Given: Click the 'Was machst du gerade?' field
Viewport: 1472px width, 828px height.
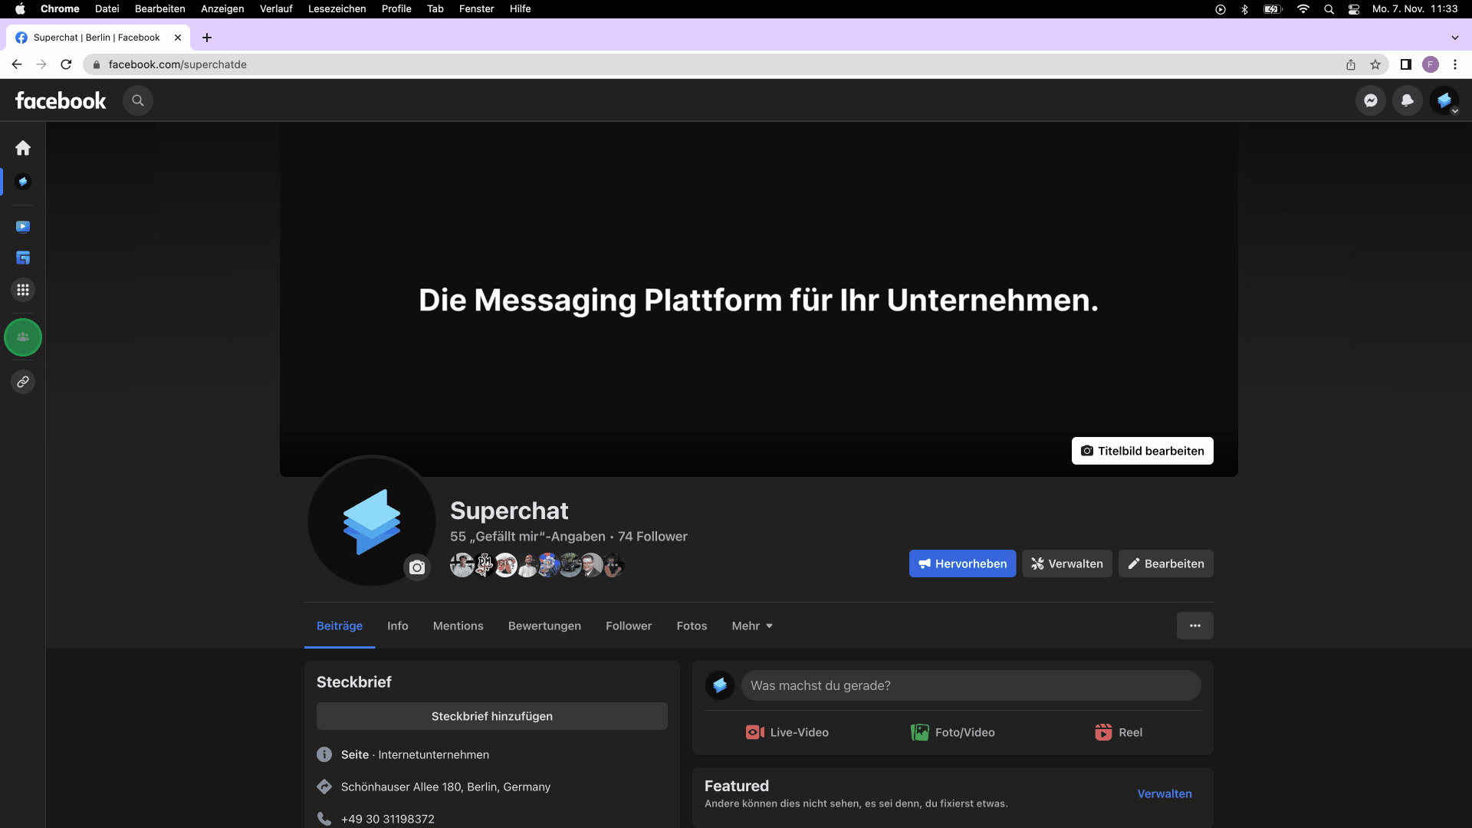Looking at the screenshot, I should (x=970, y=685).
